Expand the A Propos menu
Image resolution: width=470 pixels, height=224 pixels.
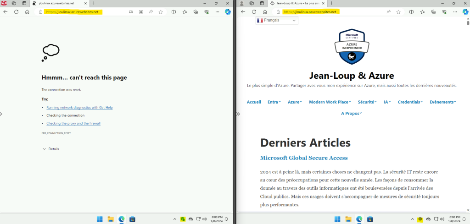(x=352, y=113)
